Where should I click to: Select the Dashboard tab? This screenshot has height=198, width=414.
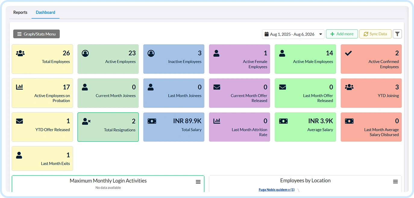(x=45, y=12)
